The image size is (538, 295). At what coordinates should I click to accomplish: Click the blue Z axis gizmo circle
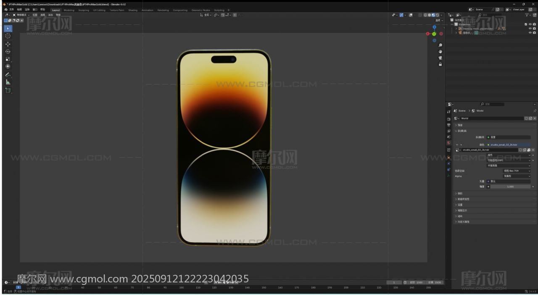click(435, 27)
